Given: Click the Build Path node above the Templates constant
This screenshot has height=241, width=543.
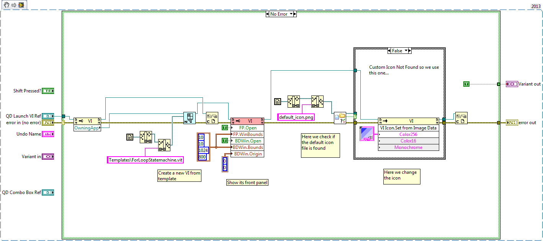Looking at the screenshot, I should click(164, 145).
